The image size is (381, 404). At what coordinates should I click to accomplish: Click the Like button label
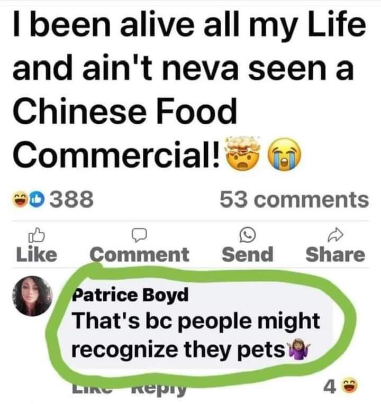pos(37,254)
